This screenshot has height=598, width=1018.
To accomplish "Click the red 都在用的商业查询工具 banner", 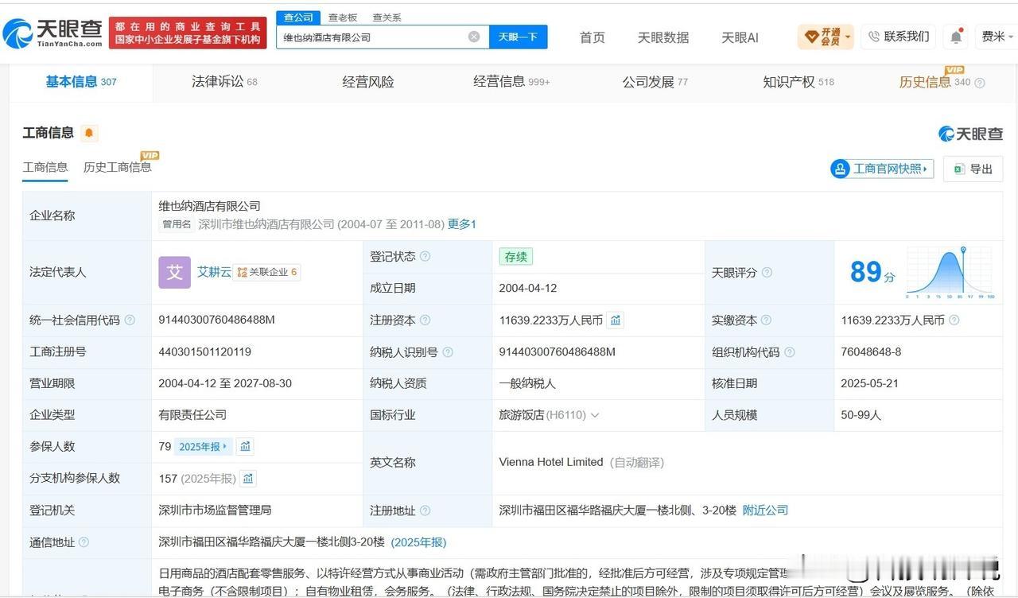I will click(x=188, y=33).
